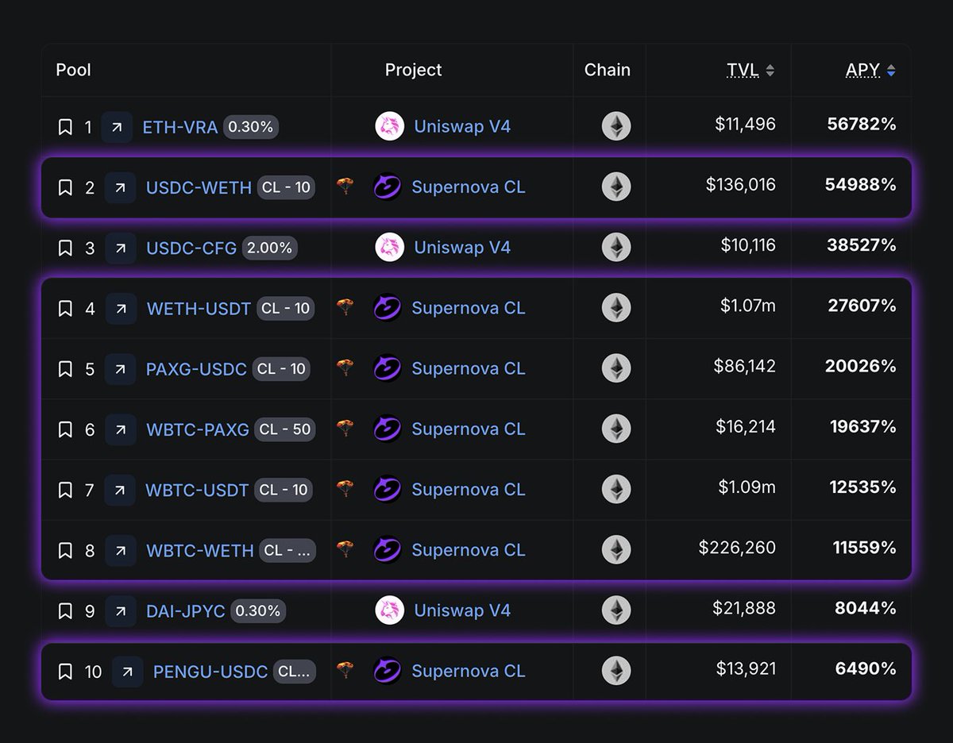This screenshot has height=743, width=953.
Task: Bookmark the PENGU-USDC pool row
Action: (65, 672)
